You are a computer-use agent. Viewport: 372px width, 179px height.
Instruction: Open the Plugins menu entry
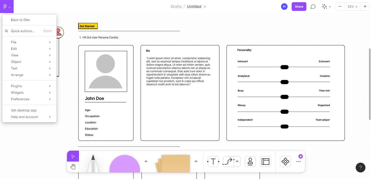[x=16, y=86]
